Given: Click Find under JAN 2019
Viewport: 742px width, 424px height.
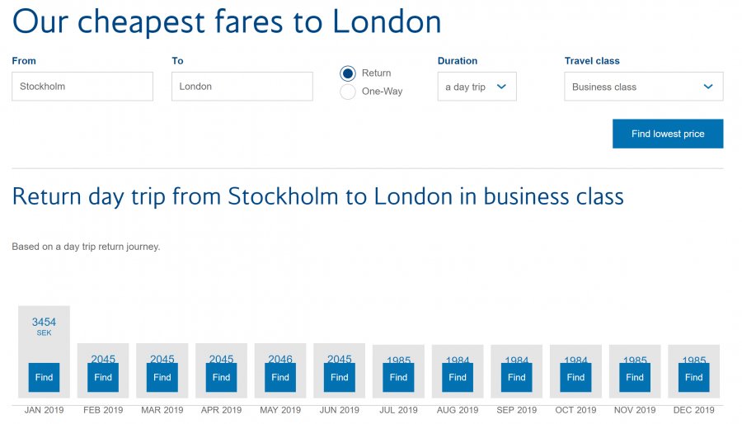Looking at the screenshot, I should click(x=44, y=377).
